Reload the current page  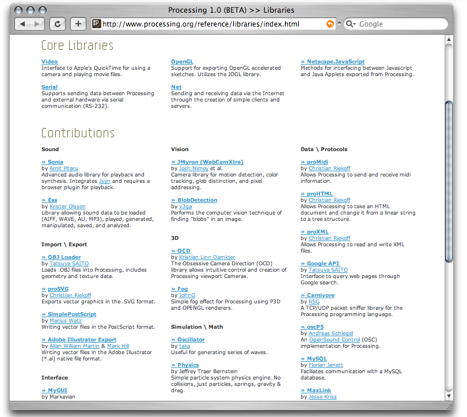pos(58,24)
